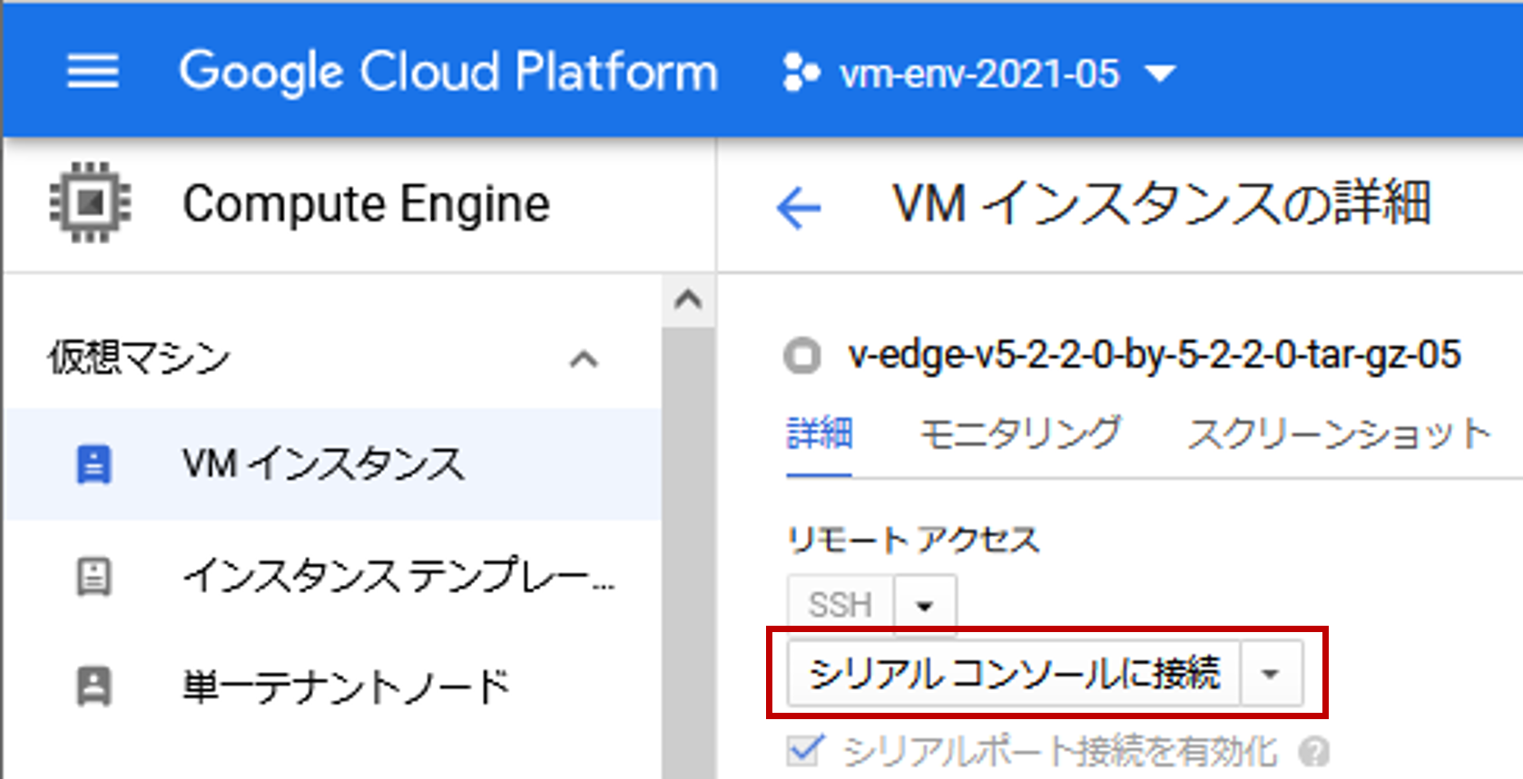This screenshot has width=1523, height=779.
Task: Open 単一テナントノード in the sidebar
Action: [x=333, y=686]
